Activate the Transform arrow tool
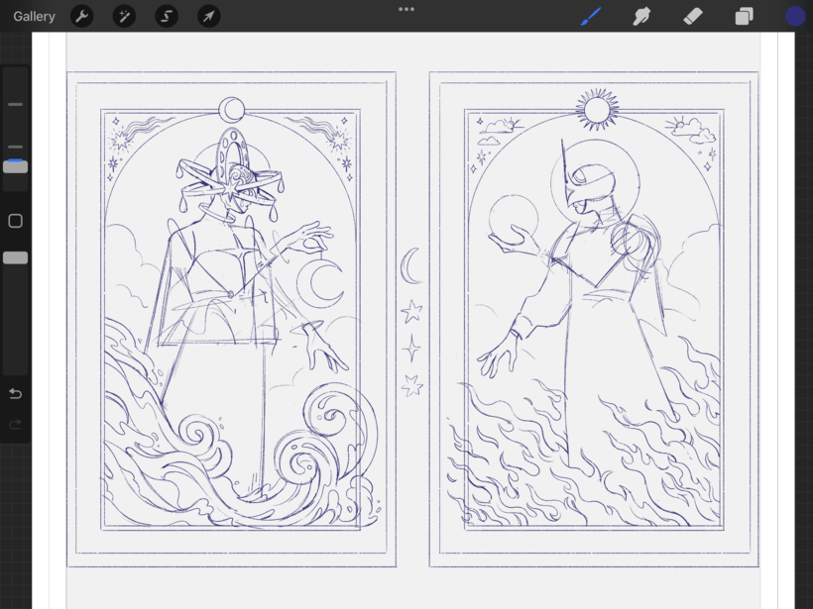The height and width of the screenshot is (609, 813). click(x=209, y=17)
